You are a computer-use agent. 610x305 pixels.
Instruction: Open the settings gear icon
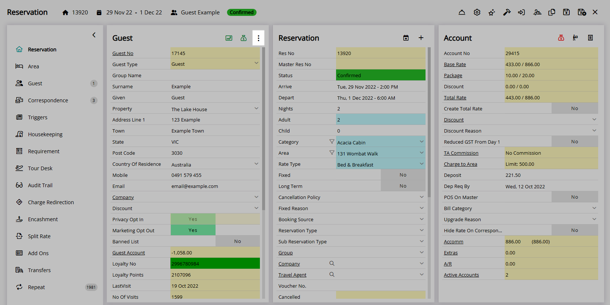(x=477, y=12)
